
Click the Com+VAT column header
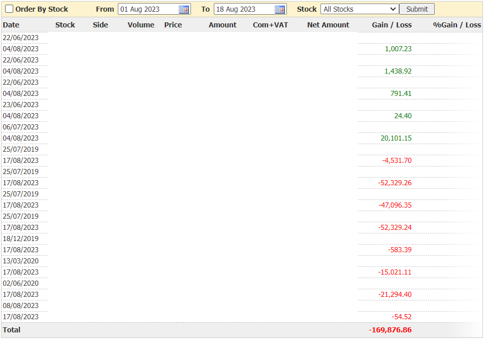tap(271, 25)
